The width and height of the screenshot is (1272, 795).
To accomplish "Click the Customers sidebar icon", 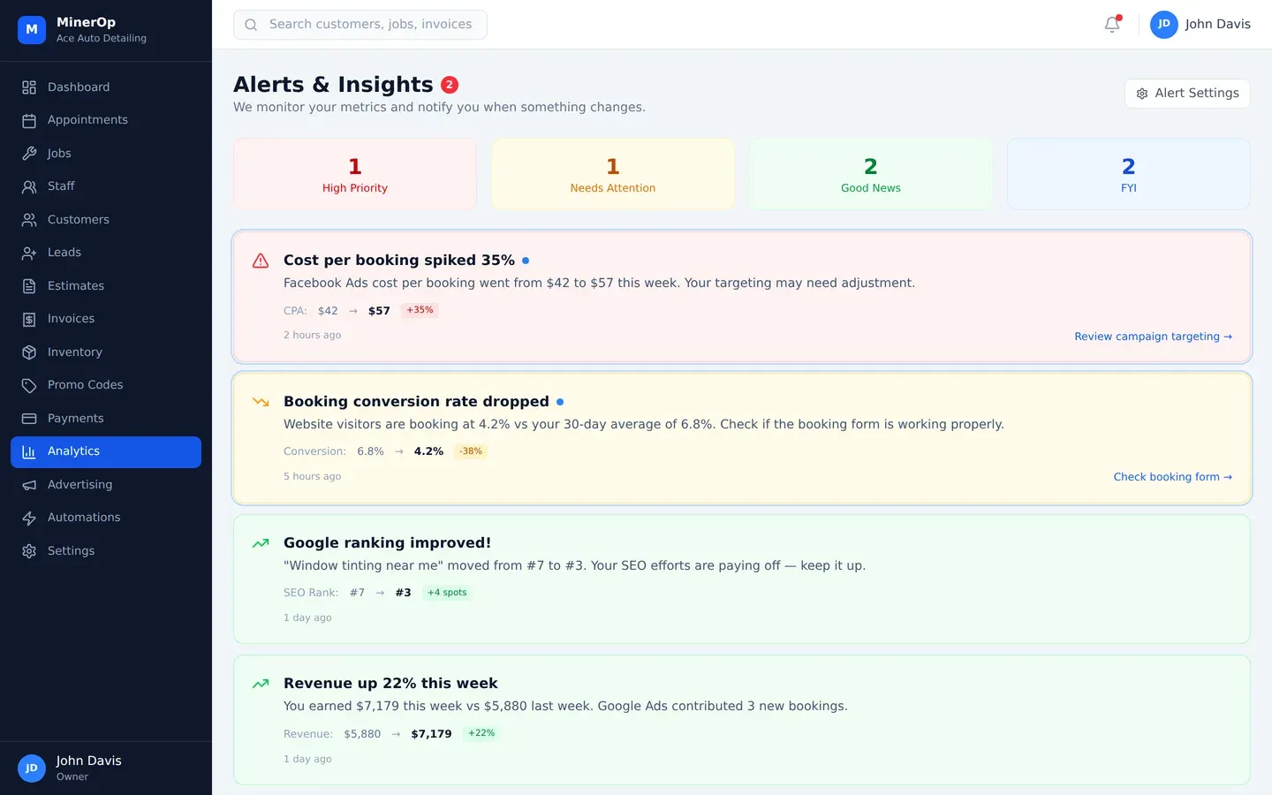I will [x=29, y=219].
